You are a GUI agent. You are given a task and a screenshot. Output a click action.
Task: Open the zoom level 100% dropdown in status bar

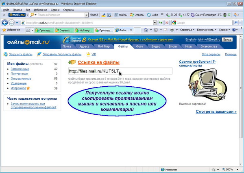click(x=237, y=170)
